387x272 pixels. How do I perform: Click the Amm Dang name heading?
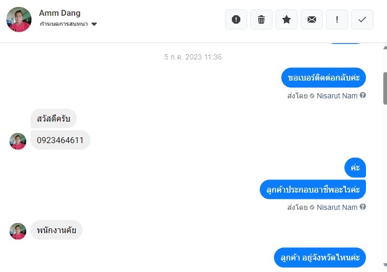coord(60,13)
